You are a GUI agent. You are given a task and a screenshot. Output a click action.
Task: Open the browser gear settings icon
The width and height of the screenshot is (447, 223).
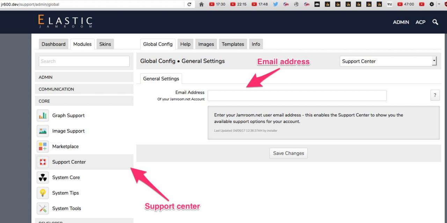click(x=432, y=4)
